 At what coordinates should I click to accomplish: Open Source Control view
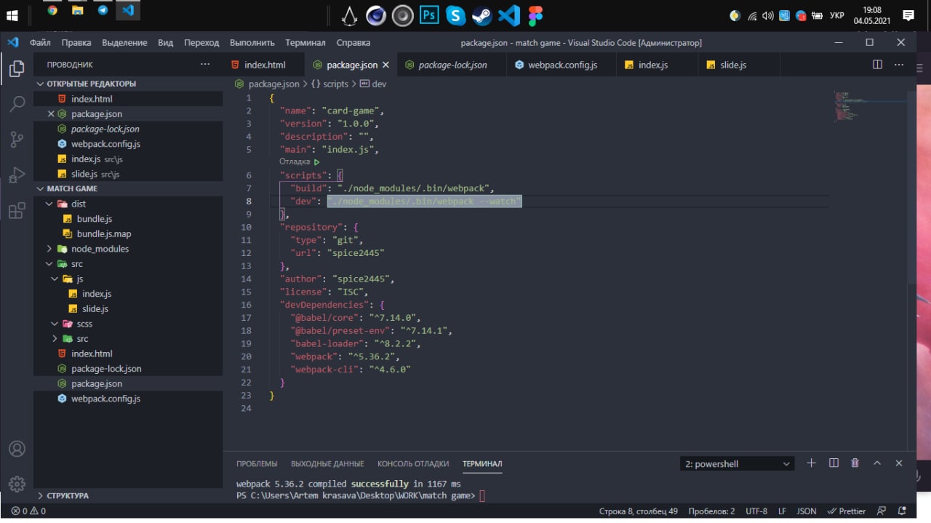point(17,140)
